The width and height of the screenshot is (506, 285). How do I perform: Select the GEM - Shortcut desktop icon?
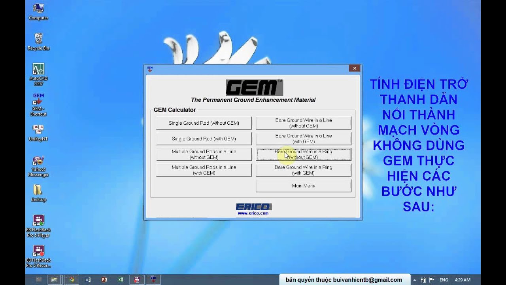(38, 105)
